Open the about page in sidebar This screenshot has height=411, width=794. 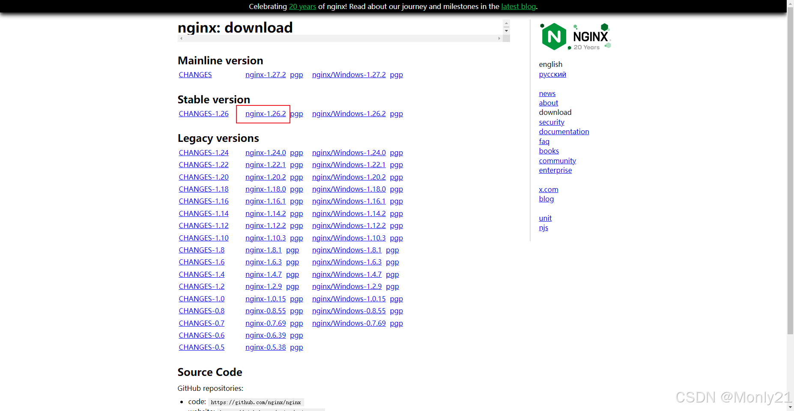pos(549,103)
